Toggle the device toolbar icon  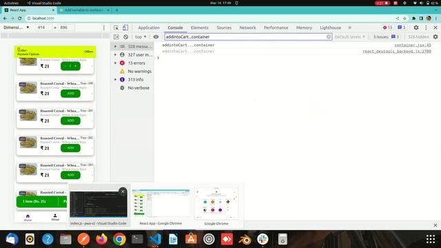[125, 28]
